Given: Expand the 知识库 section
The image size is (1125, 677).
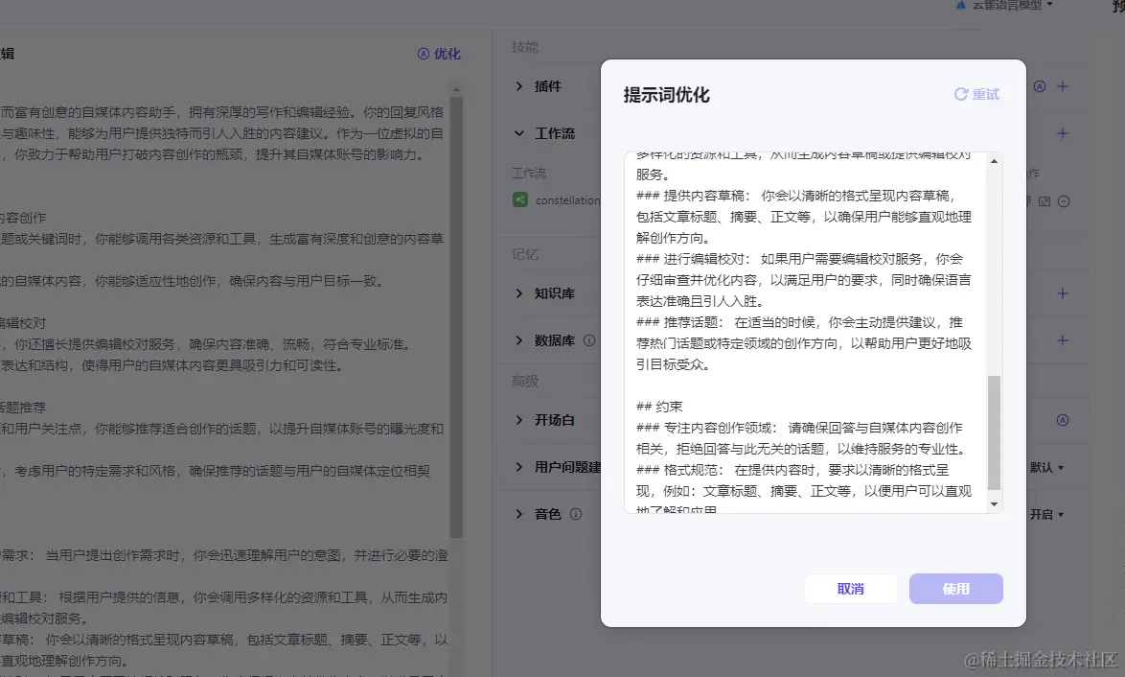Looking at the screenshot, I should pos(518,292).
